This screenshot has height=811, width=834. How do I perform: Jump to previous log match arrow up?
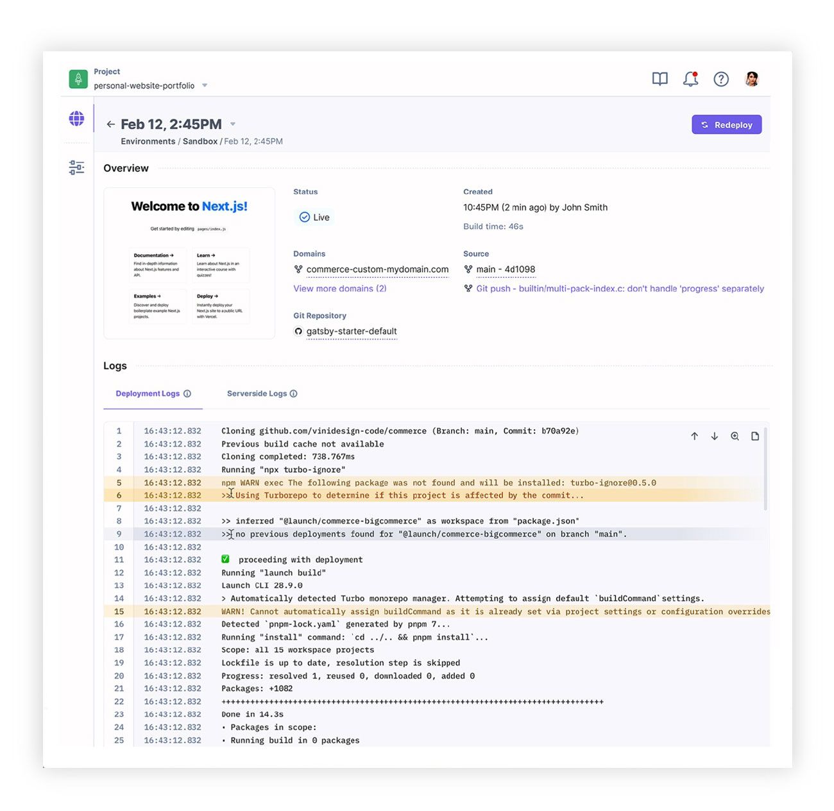tap(694, 436)
